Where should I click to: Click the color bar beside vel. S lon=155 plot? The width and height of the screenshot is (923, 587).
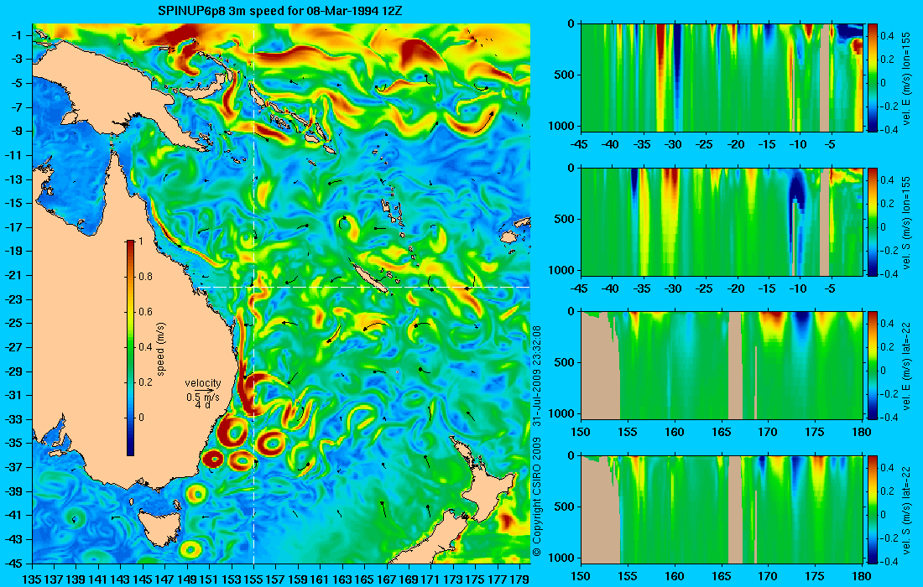pos(872,221)
